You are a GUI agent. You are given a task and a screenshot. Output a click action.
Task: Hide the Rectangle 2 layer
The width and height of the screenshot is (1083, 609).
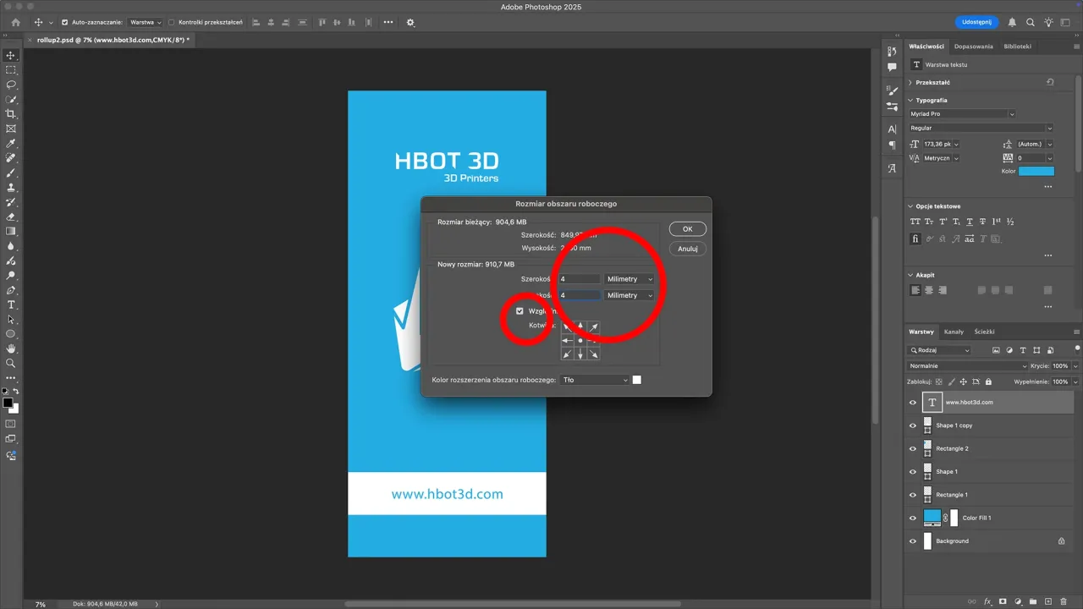[x=912, y=448]
